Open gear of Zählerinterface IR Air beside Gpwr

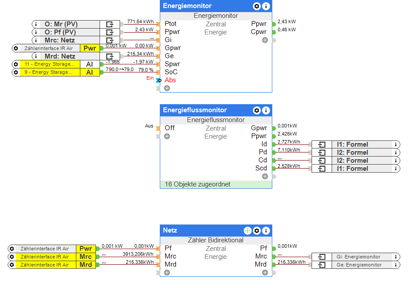pyautogui.click(x=16, y=48)
